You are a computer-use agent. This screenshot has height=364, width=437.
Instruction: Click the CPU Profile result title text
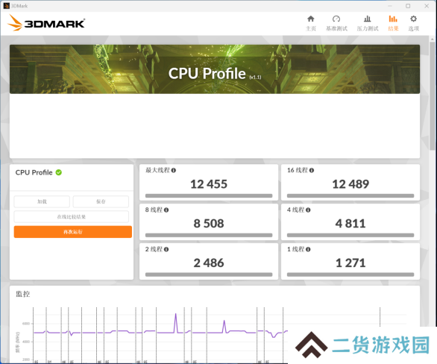click(34, 172)
